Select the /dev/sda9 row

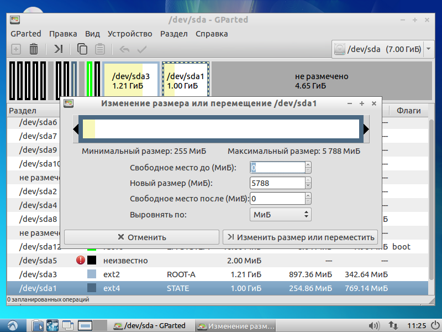click(x=34, y=150)
